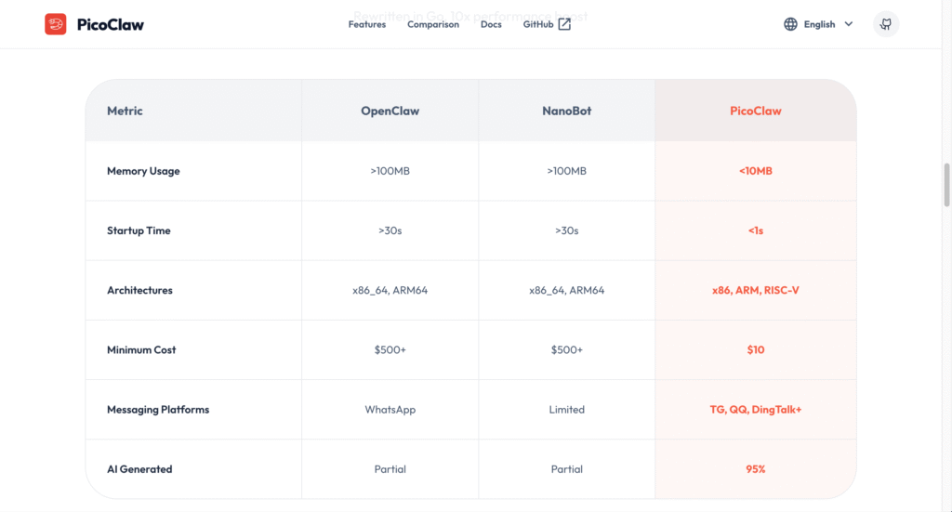Click the red PicoClaw logo icon
This screenshot has height=512, width=952.
click(56, 24)
